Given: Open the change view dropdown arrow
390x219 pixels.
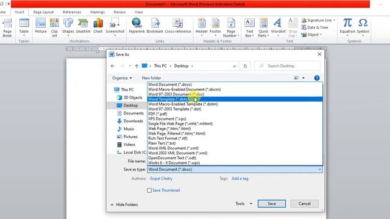Looking at the screenshot, I should [303, 78].
